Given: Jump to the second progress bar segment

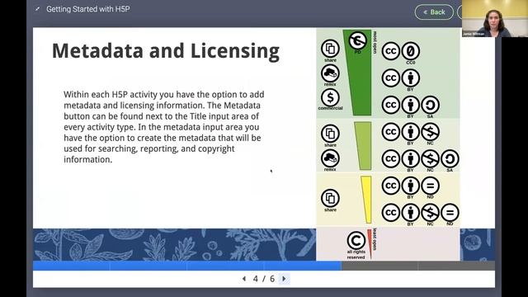Looking at the screenshot, I should [148, 266].
